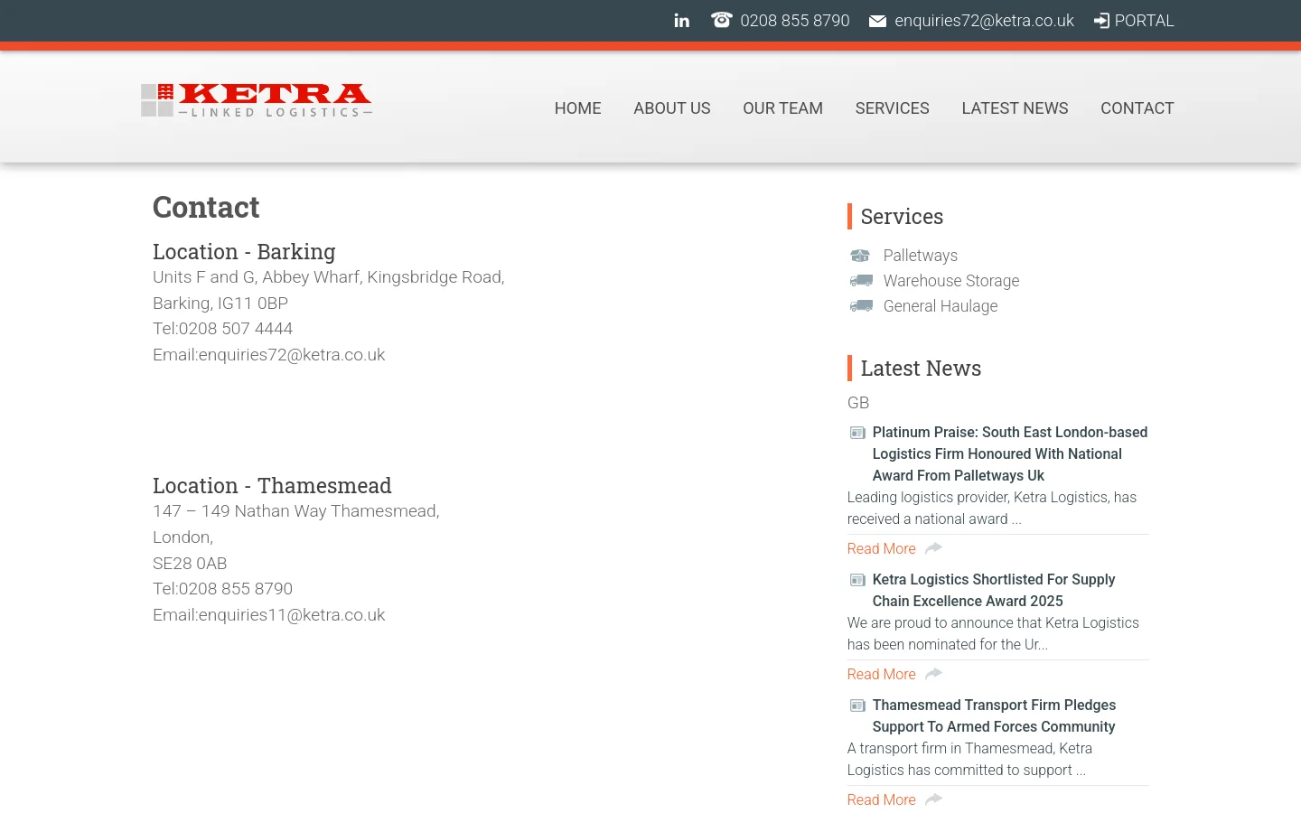Image resolution: width=1301 pixels, height=813 pixels.
Task: Click the A transport firm in Thamesmead excerpt
Action: pyautogui.click(x=969, y=760)
